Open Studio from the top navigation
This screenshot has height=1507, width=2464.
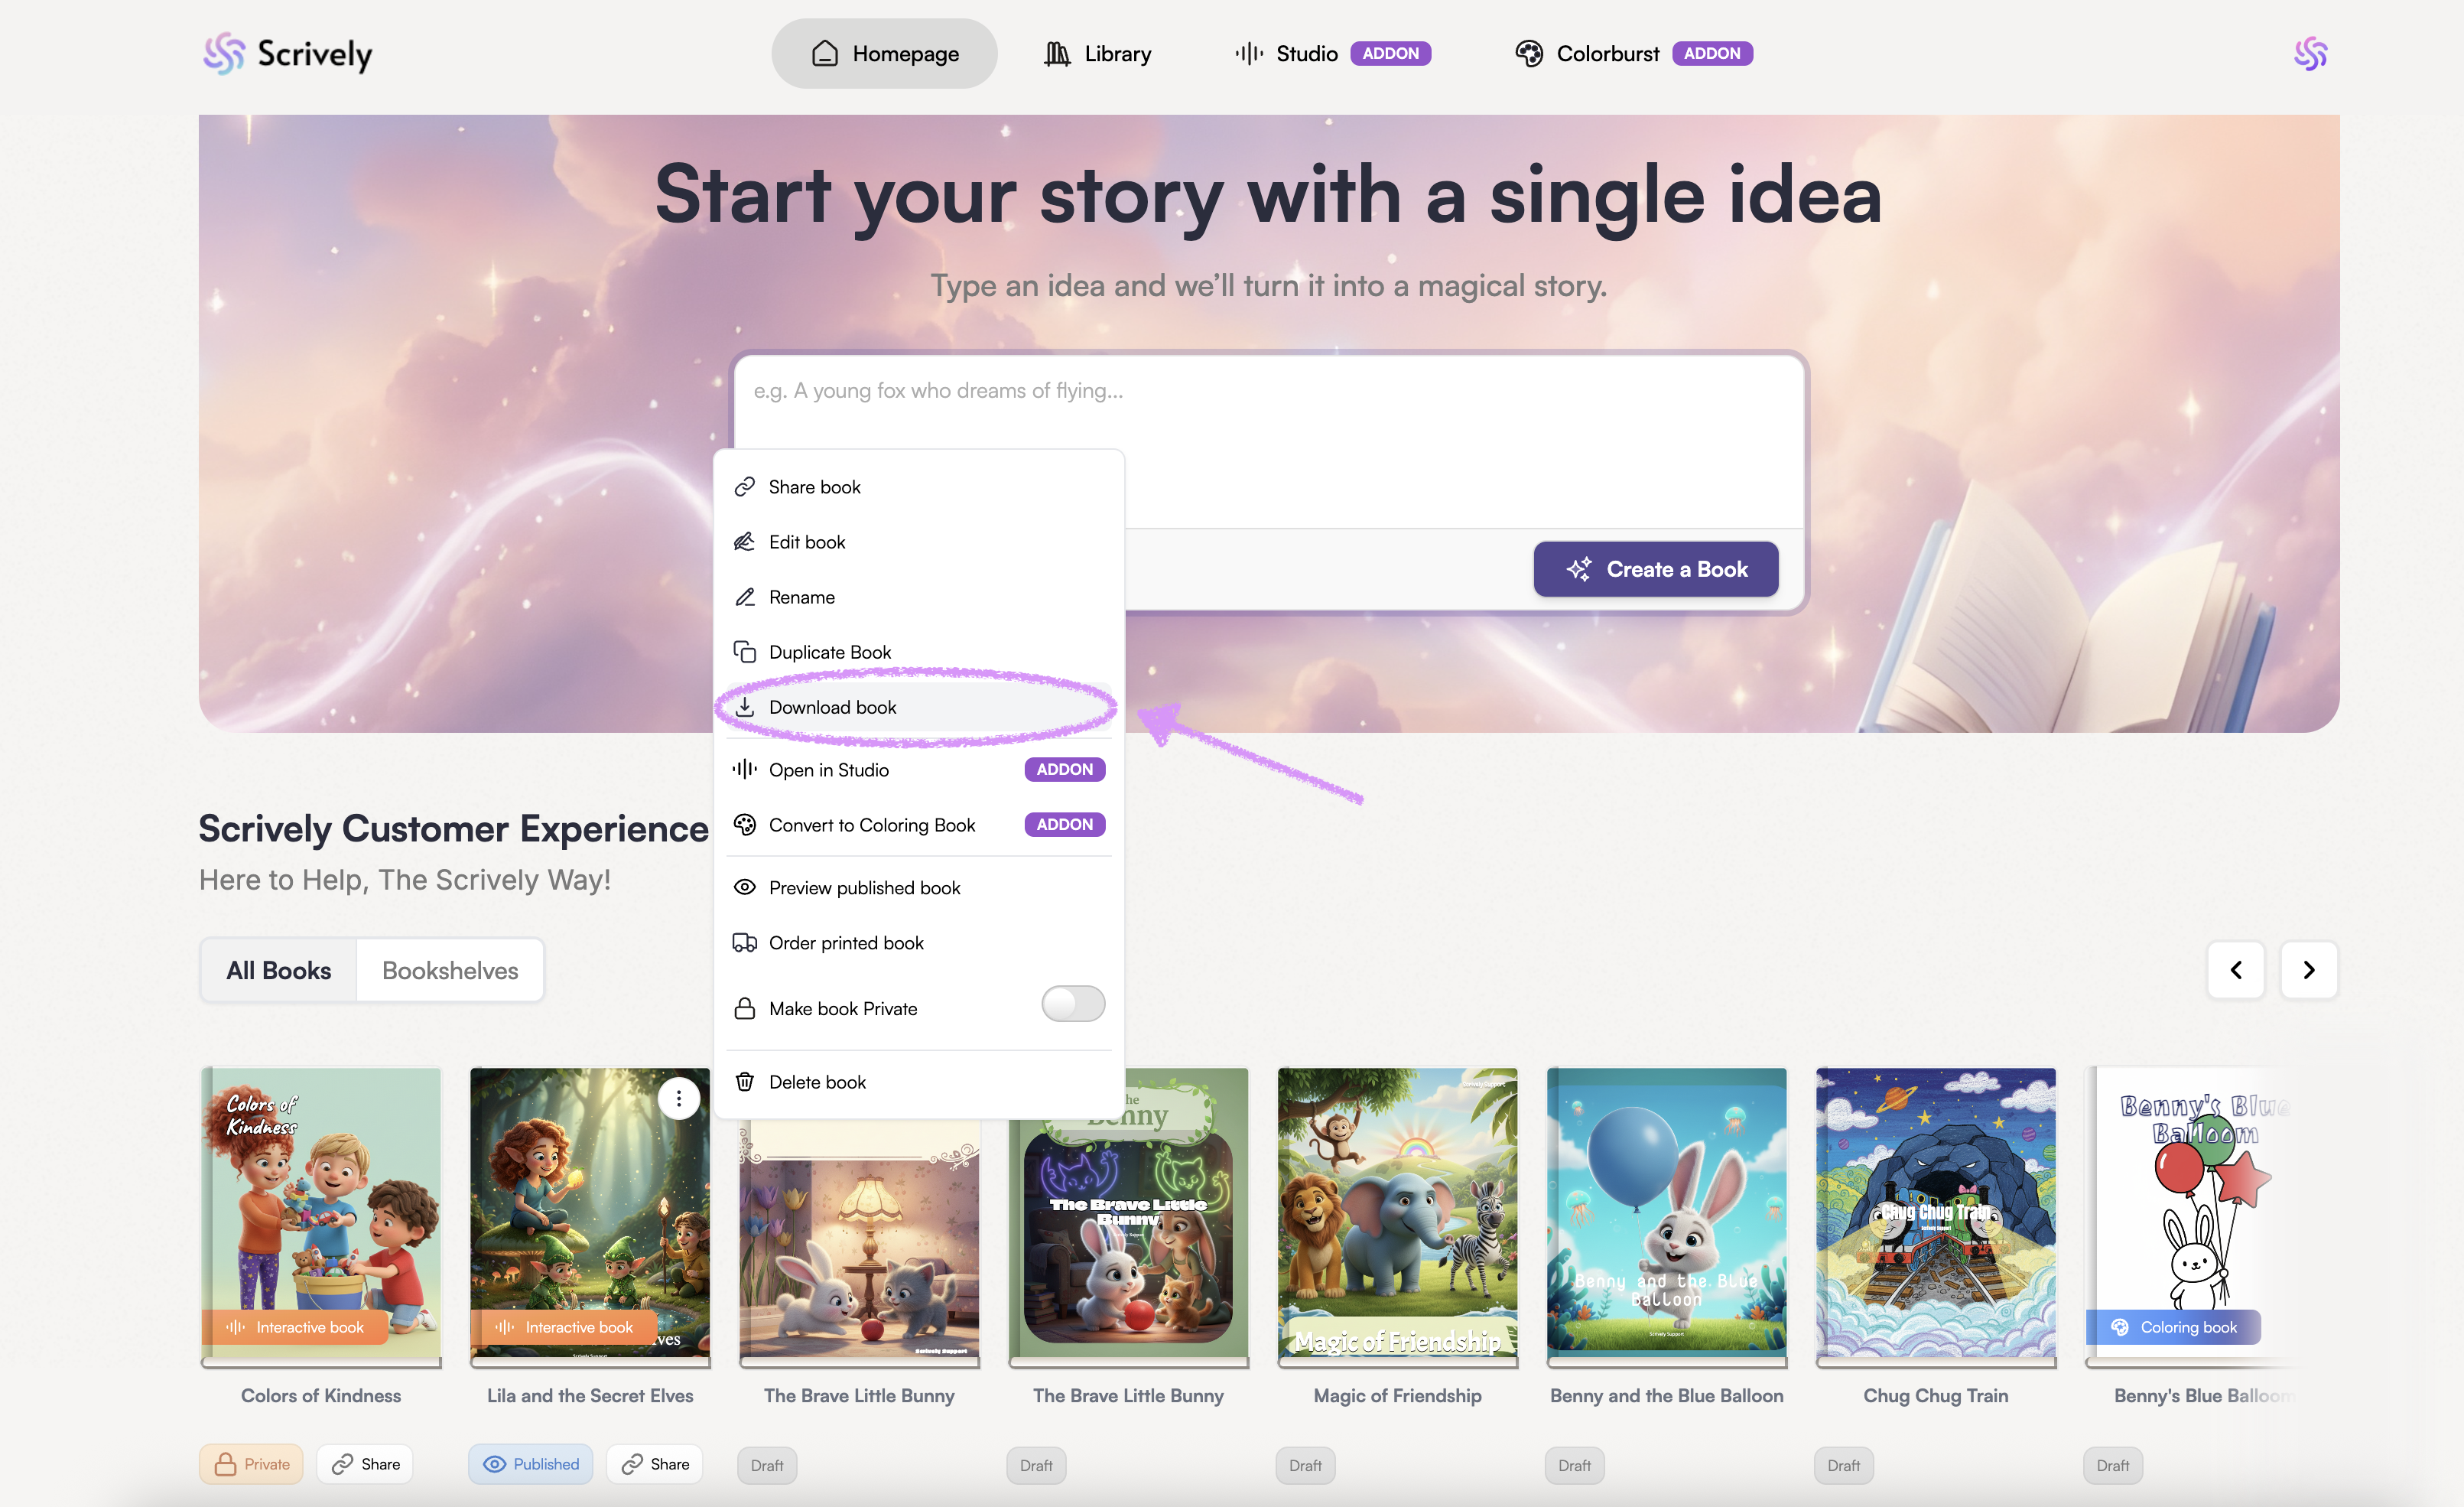[1305, 53]
